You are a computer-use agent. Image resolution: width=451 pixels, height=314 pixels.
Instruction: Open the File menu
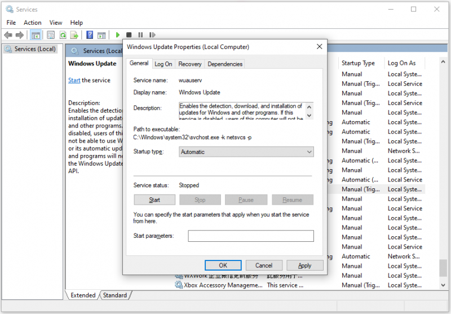[x=11, y=23]
